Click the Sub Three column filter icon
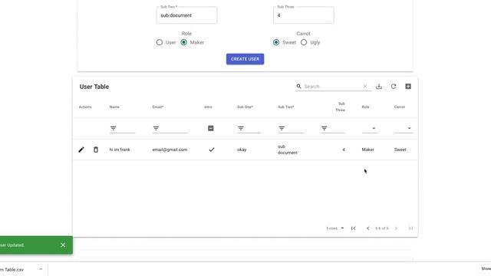The height and width of the screenshot is (276, 491). [x=324, y=128]
